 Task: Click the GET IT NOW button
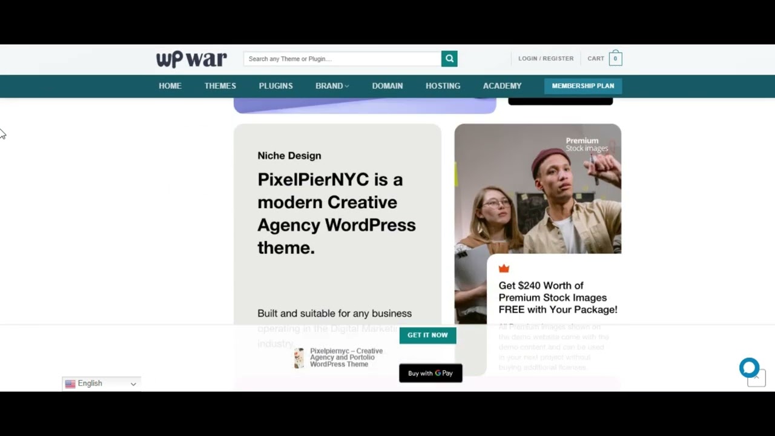coord(427,335)
